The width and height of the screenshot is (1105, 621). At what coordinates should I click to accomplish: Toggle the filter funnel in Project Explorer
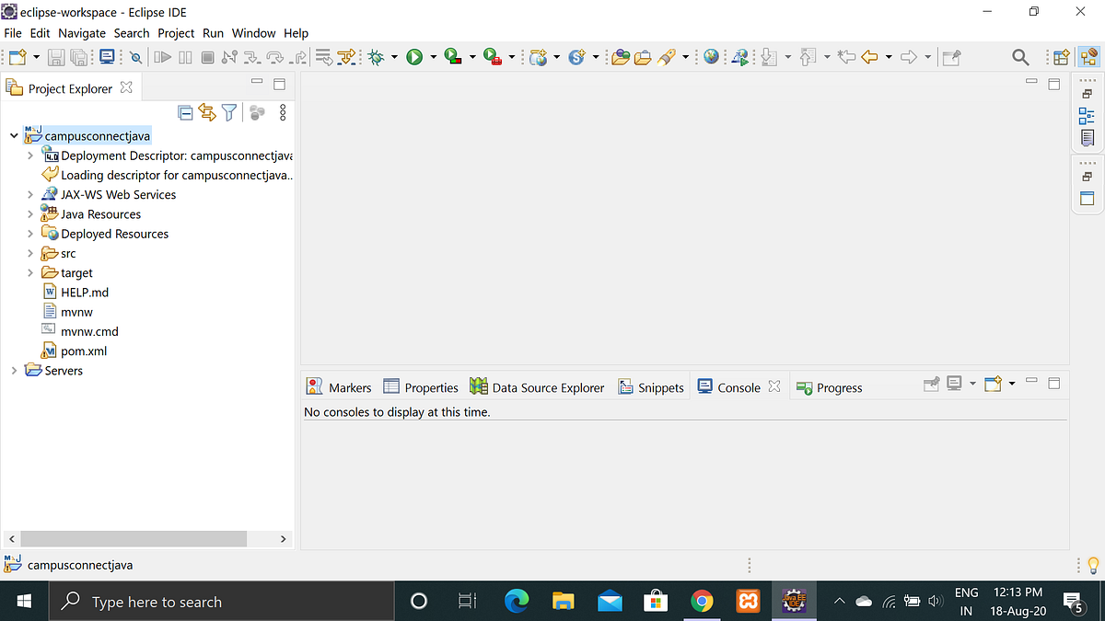[229, 112]
